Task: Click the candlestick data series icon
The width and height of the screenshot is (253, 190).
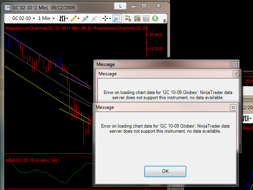Action: (x=137, y=18)
